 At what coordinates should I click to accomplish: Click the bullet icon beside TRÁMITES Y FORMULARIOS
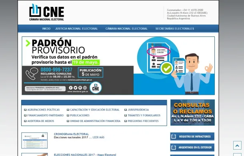click(126, 115)
